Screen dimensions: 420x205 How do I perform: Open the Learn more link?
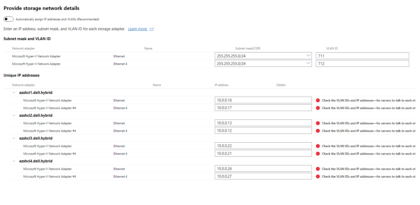(x=137, y=29)
